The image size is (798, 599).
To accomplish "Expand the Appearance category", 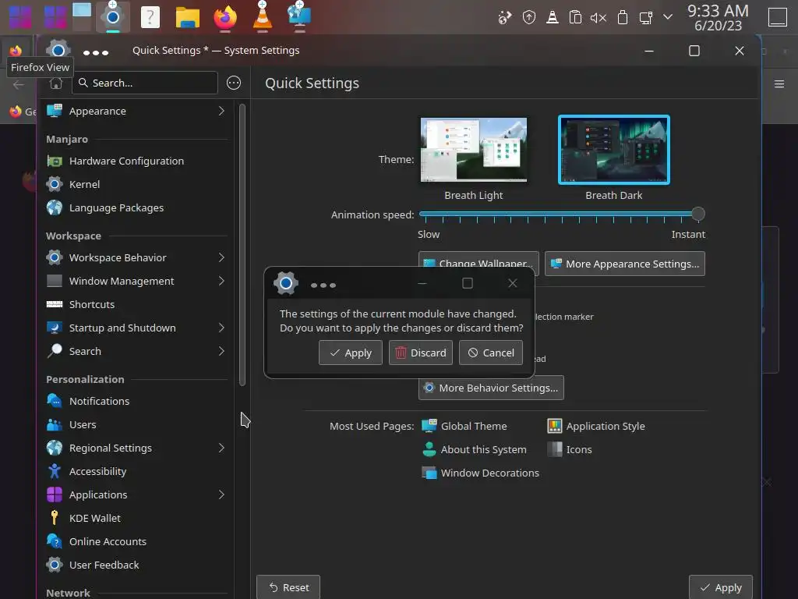I will pos(136,111).
